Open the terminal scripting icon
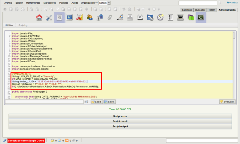240x144 pixels. pos(201,18)
